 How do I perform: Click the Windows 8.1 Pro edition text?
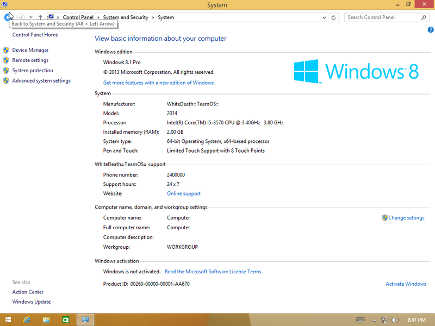tap(122, 62)
